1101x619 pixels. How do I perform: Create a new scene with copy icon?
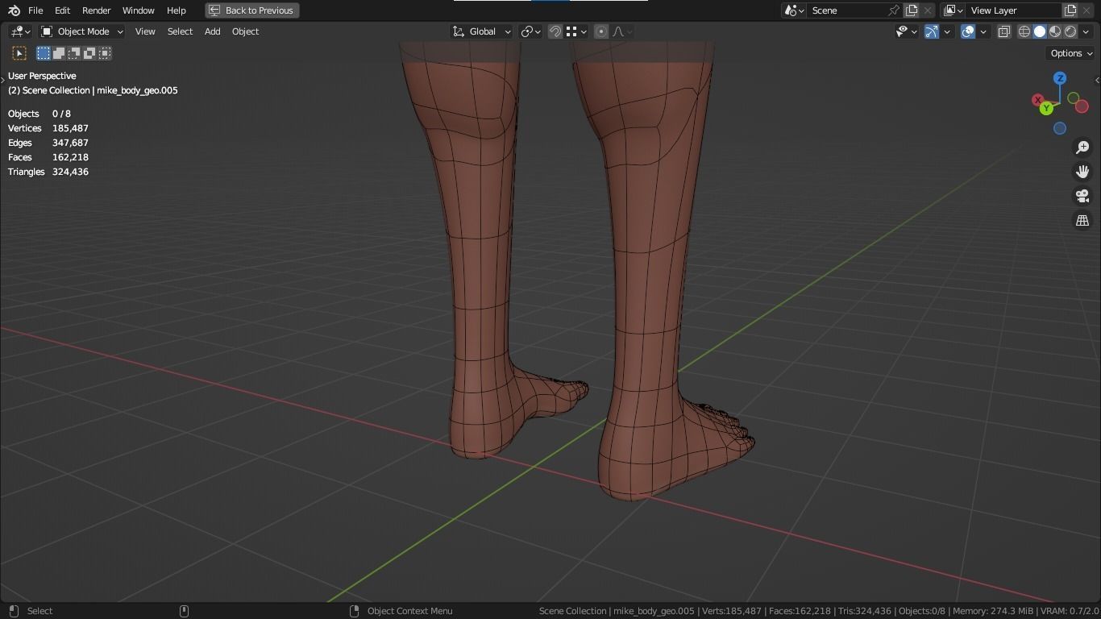(912, 10)
